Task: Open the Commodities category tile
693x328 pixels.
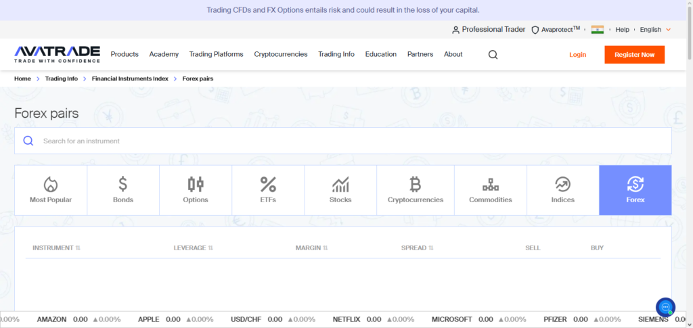Action: click(491, 190)
